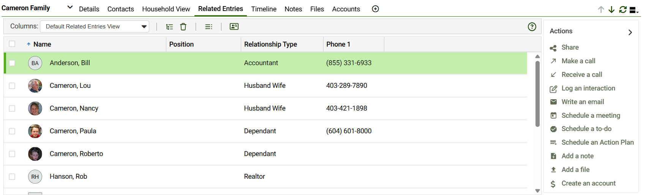646x195 pixels.
Task: Click the phone number 403-289-7890
Action: click(x=346, y=86)
